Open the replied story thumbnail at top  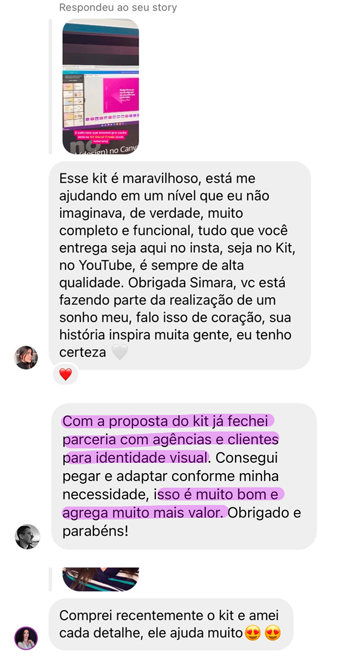tap(100, 86)
